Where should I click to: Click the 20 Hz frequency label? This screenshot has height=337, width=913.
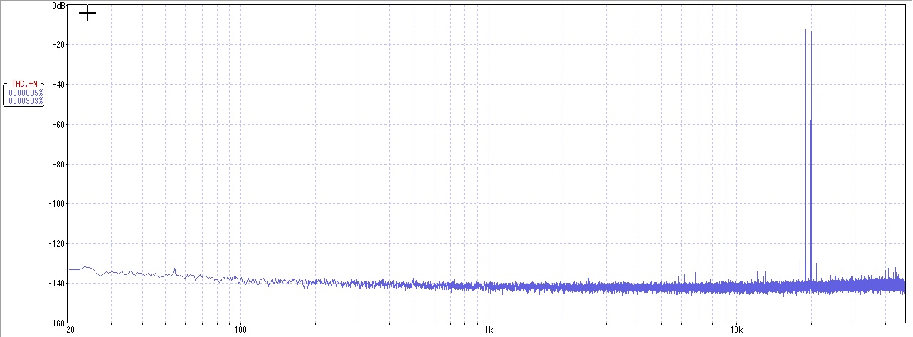[70, 330]
